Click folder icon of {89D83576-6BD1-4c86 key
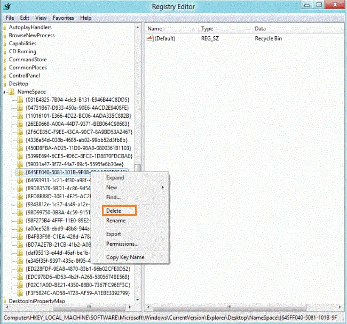Viewport: 347px width, 324px height. pos(20,189)
